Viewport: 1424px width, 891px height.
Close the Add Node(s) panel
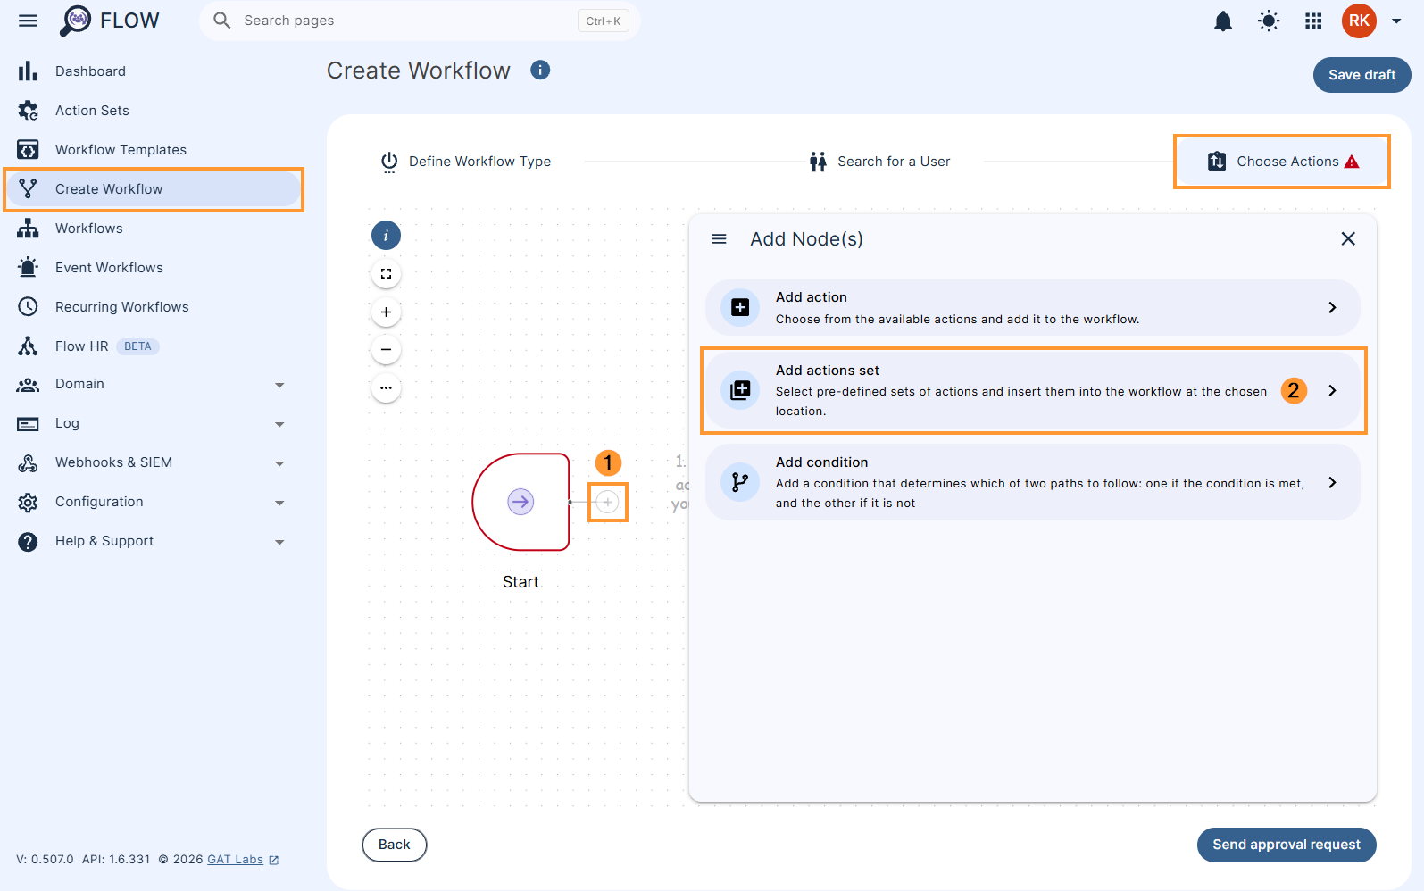[1348, 238]
